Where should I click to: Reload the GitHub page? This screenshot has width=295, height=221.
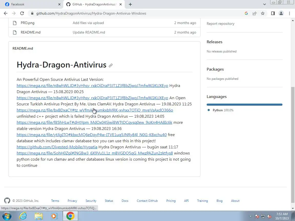pos(22,13)
